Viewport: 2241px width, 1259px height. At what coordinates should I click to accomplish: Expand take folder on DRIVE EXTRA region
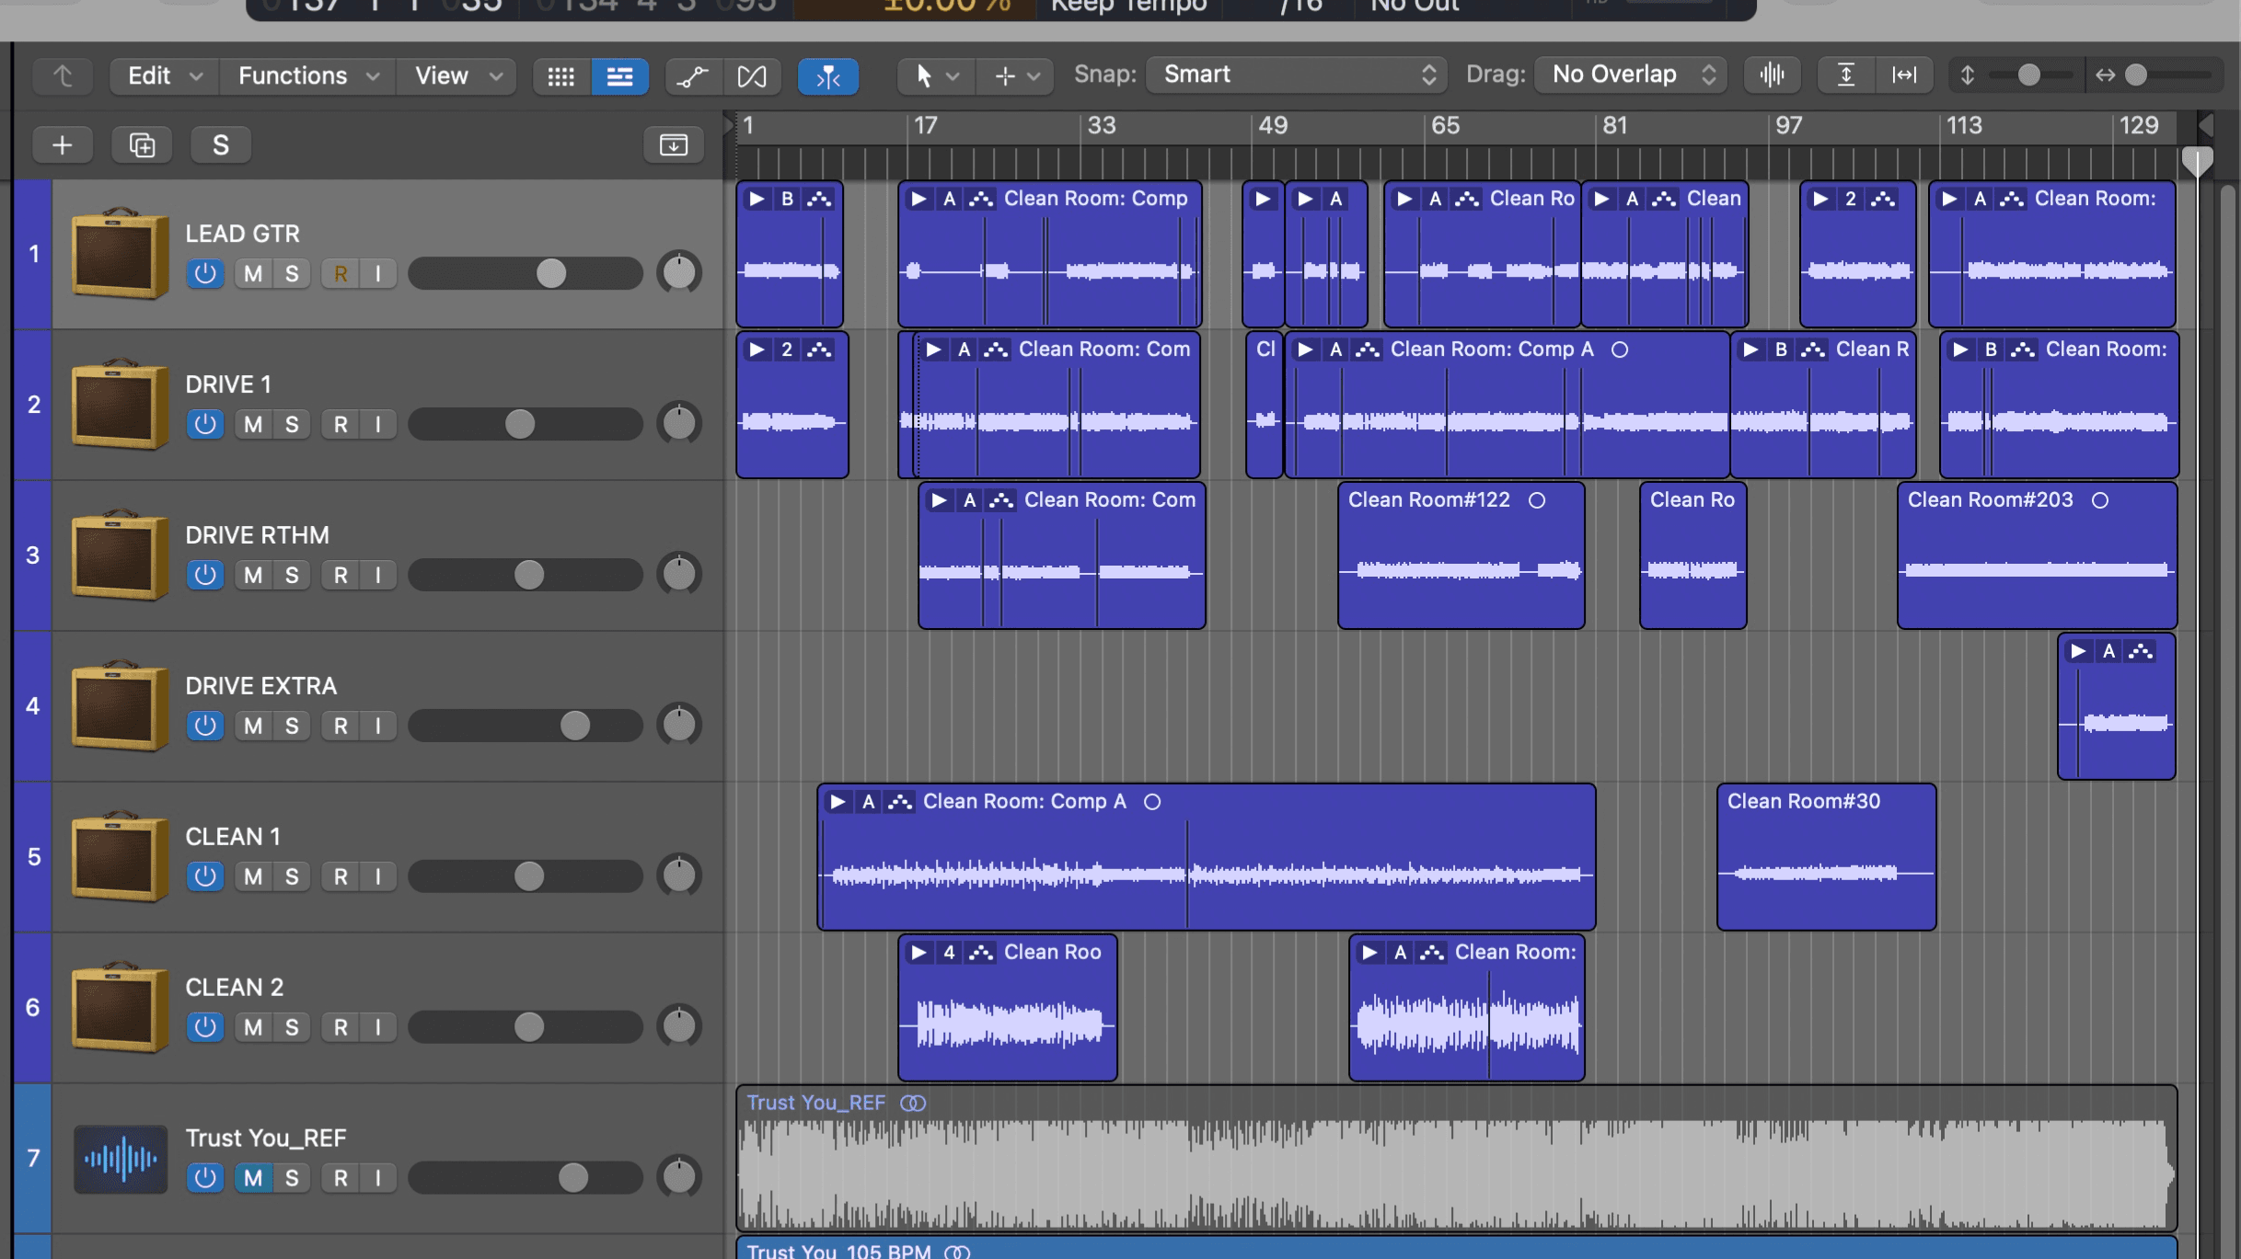(2078, 651)
